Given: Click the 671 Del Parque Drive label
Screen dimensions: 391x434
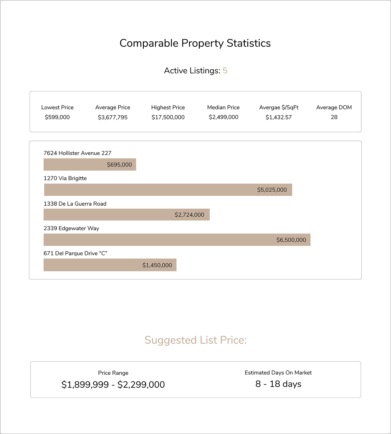Looking at the screenshot, I should click(x=75, y=253).
